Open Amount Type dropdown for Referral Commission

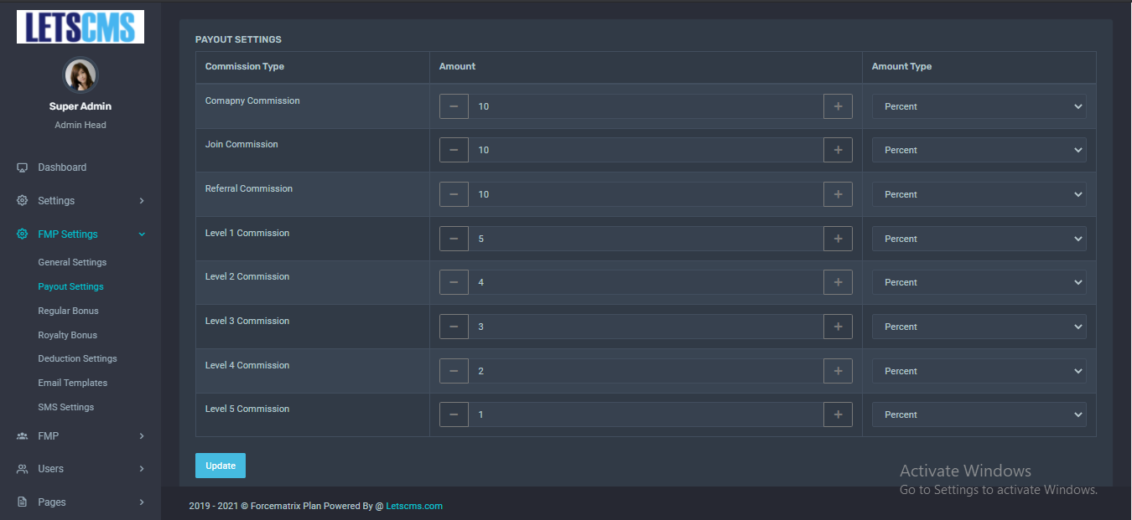[x=979, y=194]
